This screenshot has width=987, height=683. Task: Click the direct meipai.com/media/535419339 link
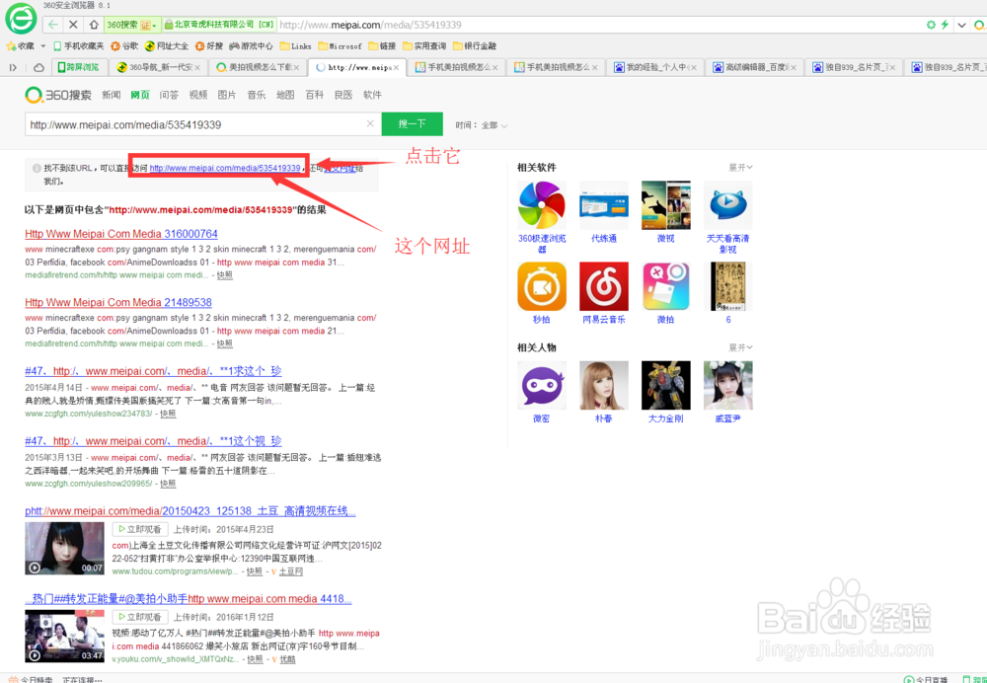(x=225, y=168)
